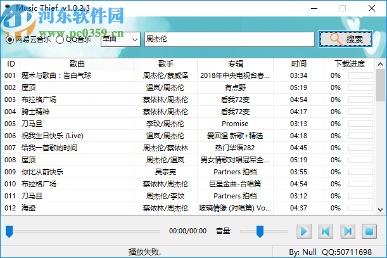The width and height of the screenshot is (387, 258).
Task: Sort by the 歌曲 column header
Action: (77, 64)
